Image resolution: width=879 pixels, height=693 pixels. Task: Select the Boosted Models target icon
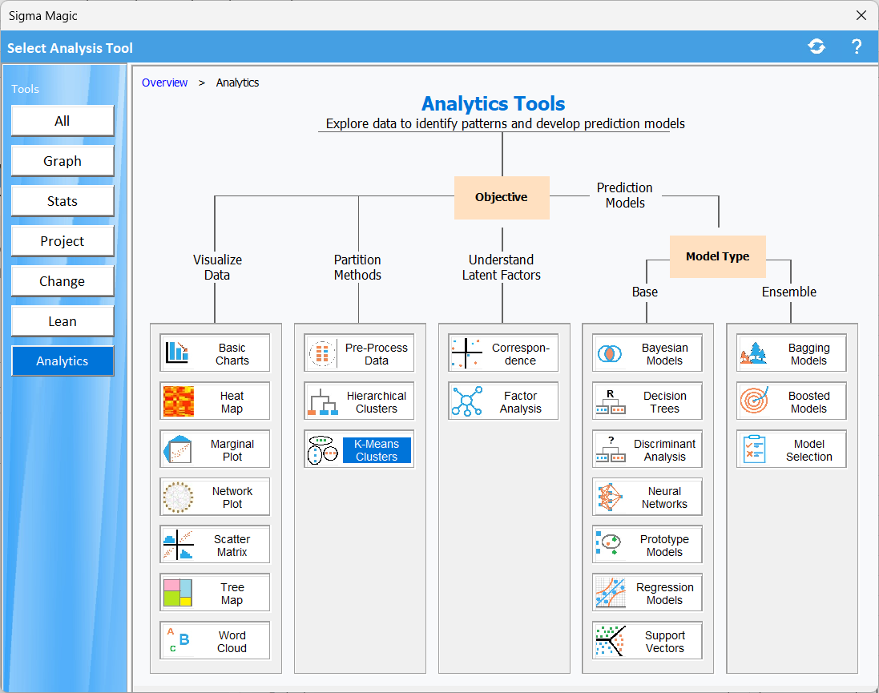point(755,401)
